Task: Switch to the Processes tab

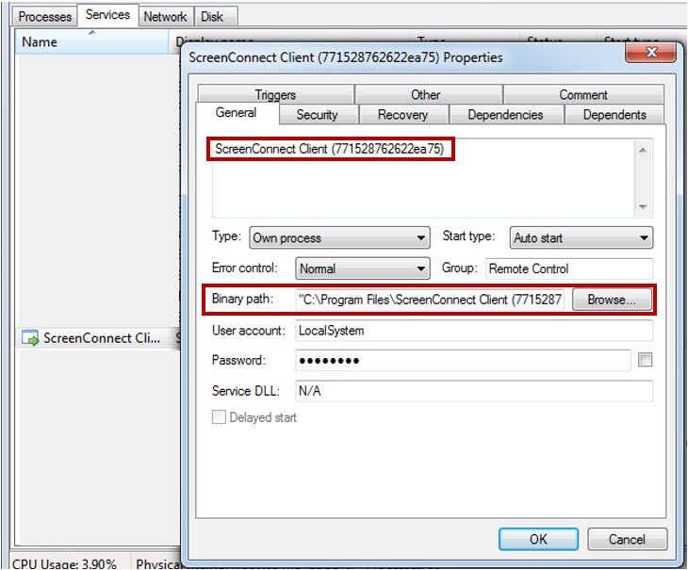Action: tap(44, 17)
